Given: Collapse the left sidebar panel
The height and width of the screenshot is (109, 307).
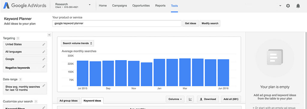Looking at the screenshot, I should pos(49,35).
